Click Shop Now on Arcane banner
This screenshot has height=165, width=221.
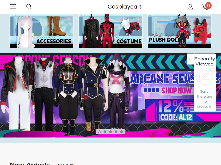point(177,90)
